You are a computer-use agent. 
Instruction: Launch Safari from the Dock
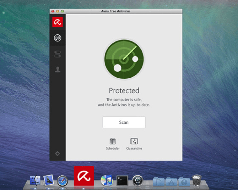63,180
